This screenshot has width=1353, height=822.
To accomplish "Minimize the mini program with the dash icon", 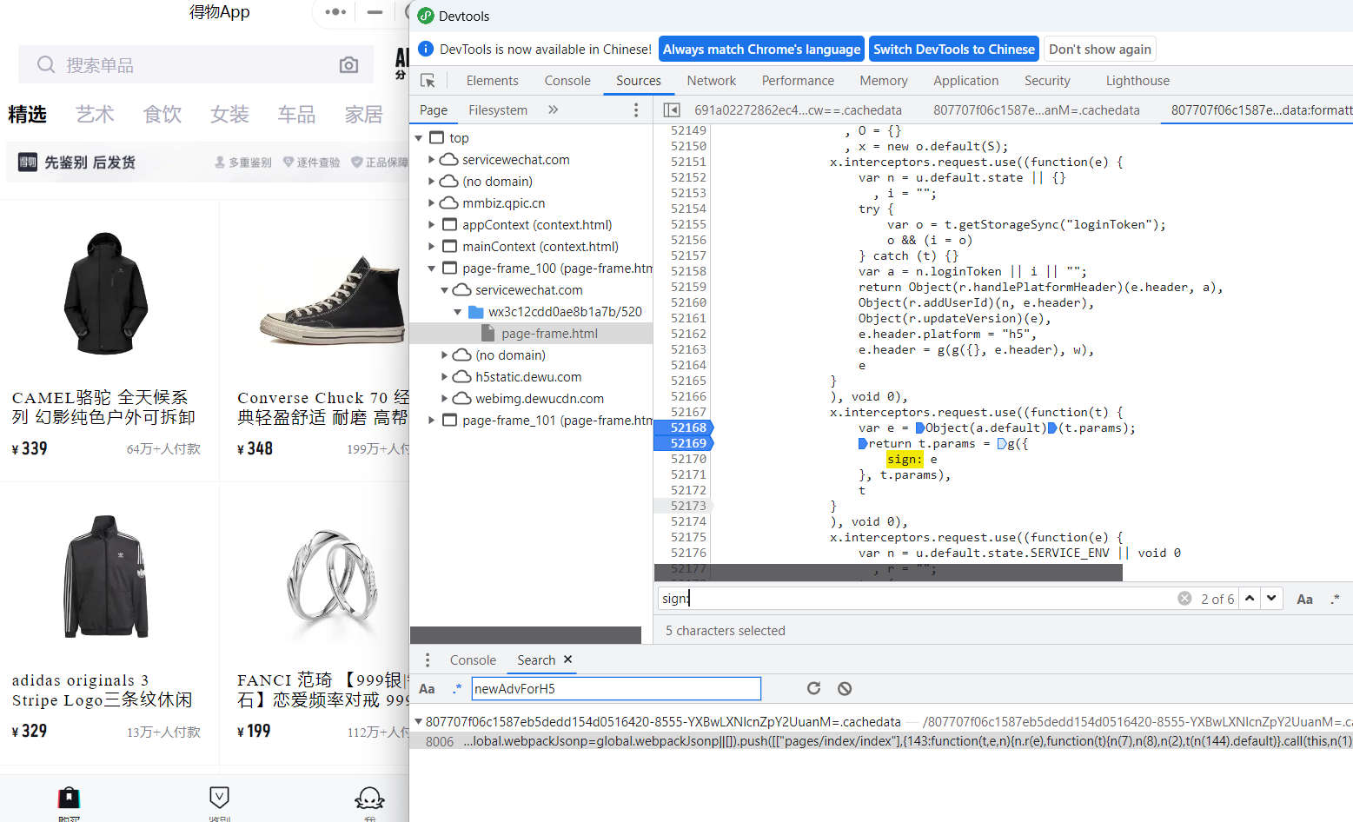I will click(375, 12).
